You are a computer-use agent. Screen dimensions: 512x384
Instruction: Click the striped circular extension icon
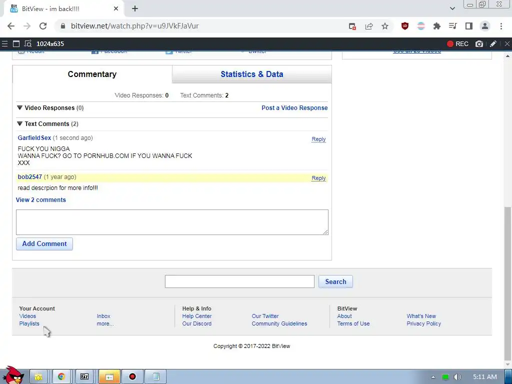[421, 26]
